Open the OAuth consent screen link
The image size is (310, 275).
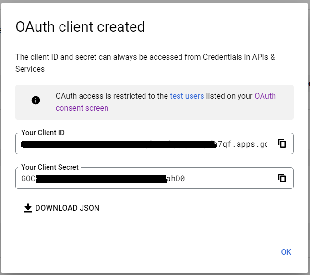82,108
